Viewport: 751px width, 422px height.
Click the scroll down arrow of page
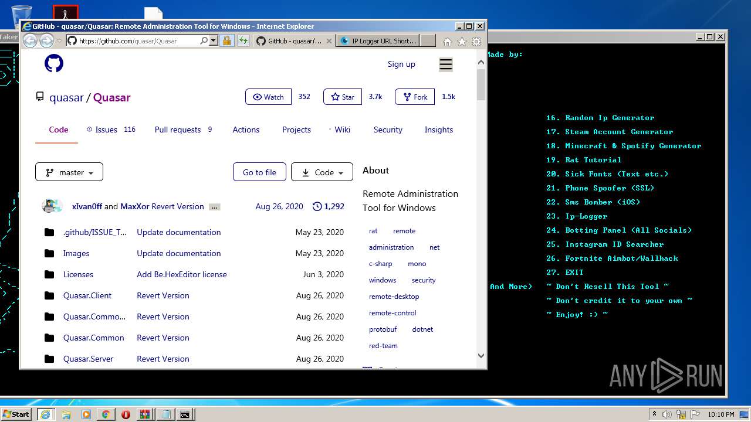pos(481,356)
